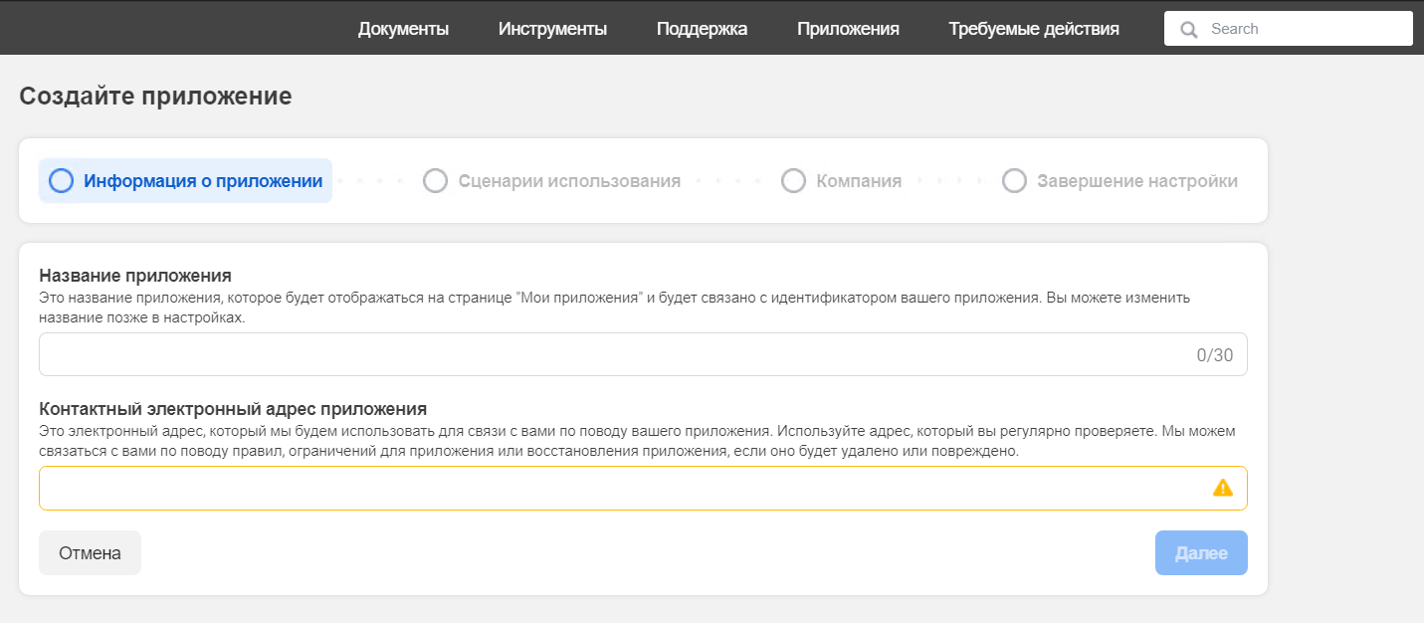Open Требуемые действия in the top bar
The image size is (1424, 623).
1034,29
